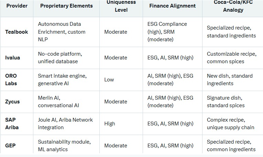This screenshot has height=157, width=263.
Task: Click the Complex recipe, unique supply chain cell
Action: click(230, 124)
